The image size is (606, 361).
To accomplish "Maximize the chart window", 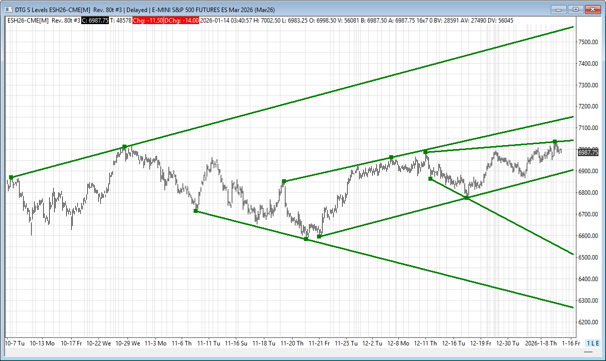I will tap(575, 10).
